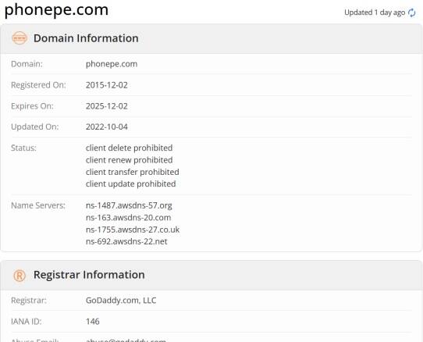423x342 pixels.
Task: Click the registered date 2015-12-02
Action: coord(107,85)
